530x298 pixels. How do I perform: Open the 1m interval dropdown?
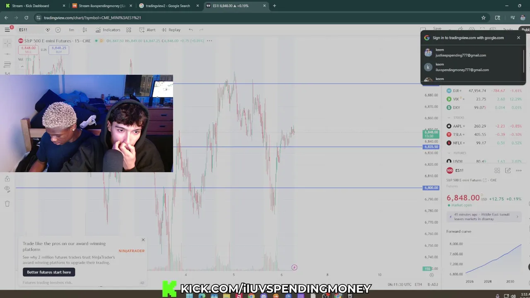click(71, 30)
